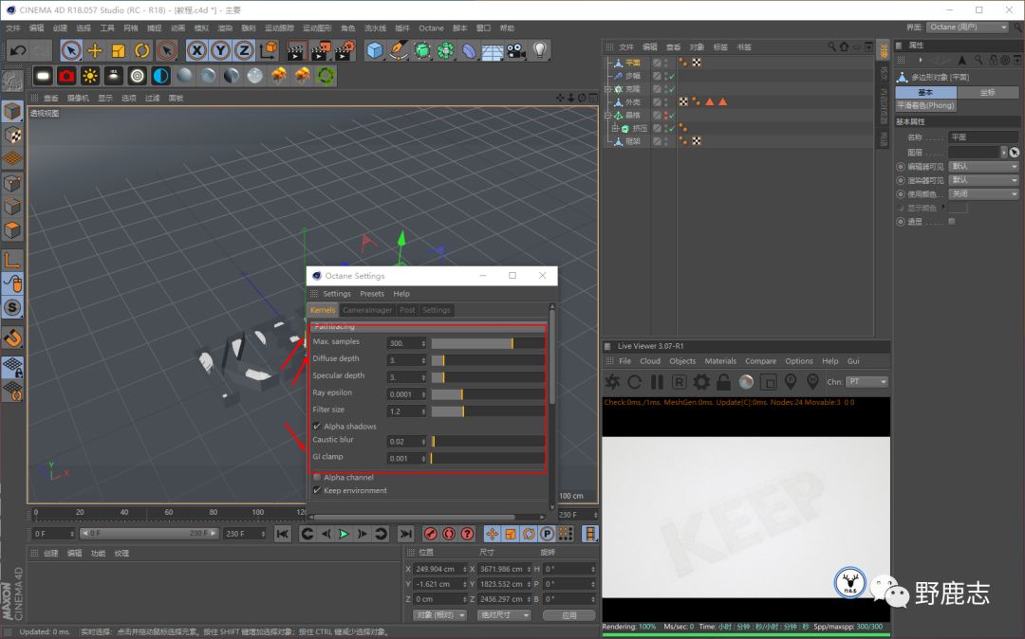Image resolution: width=1025 pixels, height=639 pixels.
Task: Open the Chn: PT channel dropdown
Action: click(x=867, y=382)
